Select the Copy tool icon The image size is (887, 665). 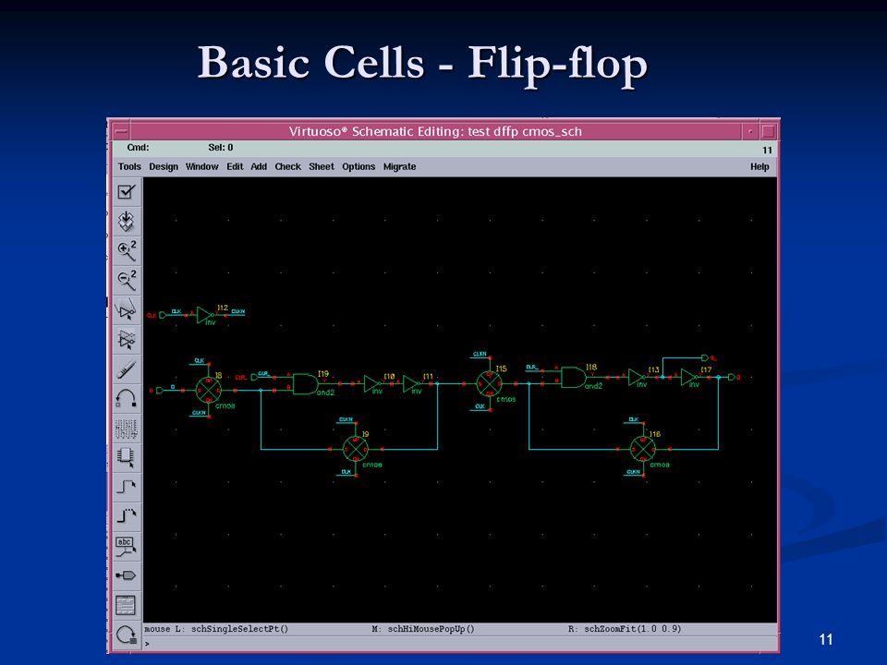click(127, 339)
